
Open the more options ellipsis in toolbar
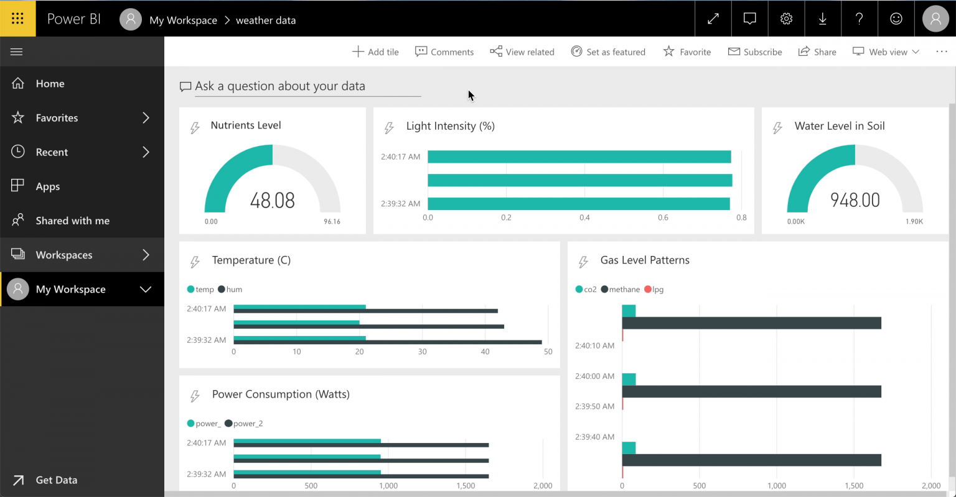pos(941,52)
